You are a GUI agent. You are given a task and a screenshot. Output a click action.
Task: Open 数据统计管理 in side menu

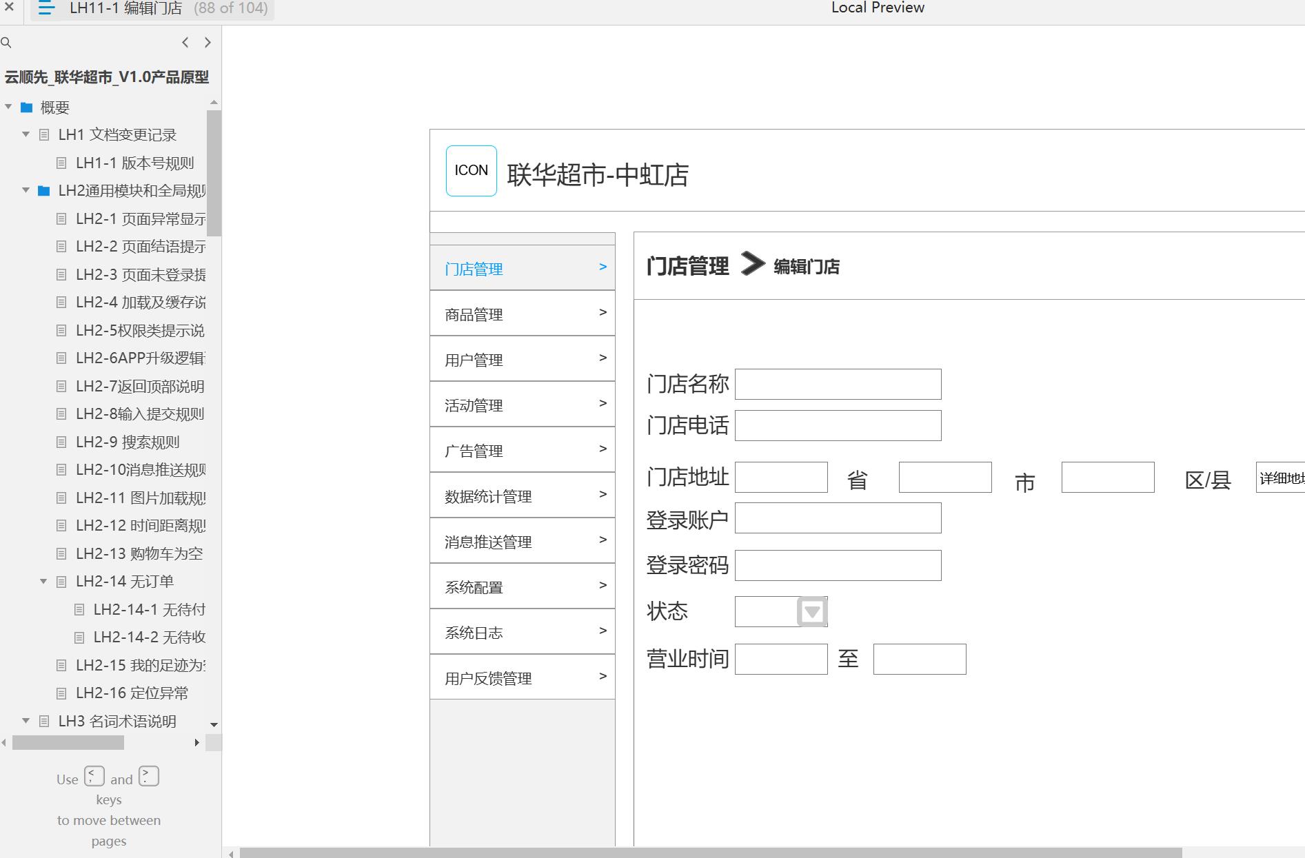coord(523,496)
